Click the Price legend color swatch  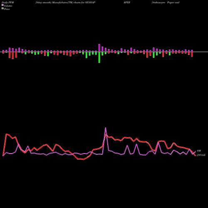point(2,8)
